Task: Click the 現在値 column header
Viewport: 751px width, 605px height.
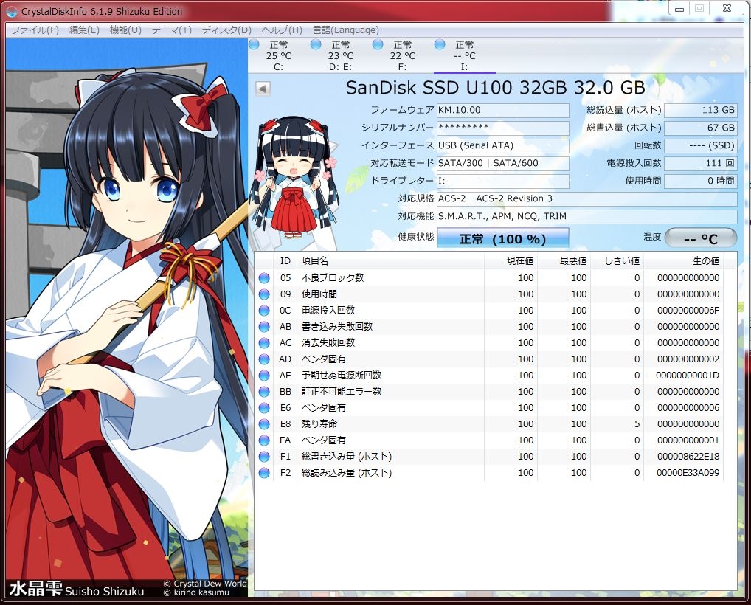Action: coord(511,261)
